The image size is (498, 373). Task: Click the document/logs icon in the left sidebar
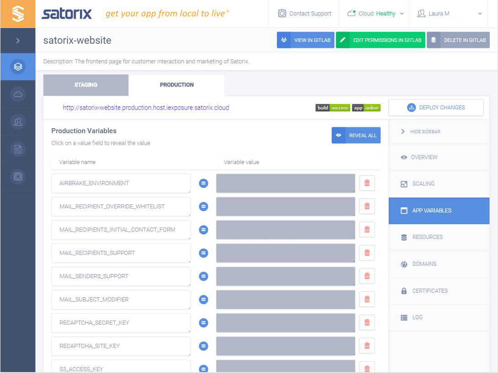18,149
